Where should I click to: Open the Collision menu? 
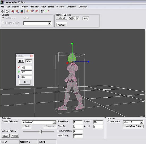pyautogui.click(x=83, y=7)
